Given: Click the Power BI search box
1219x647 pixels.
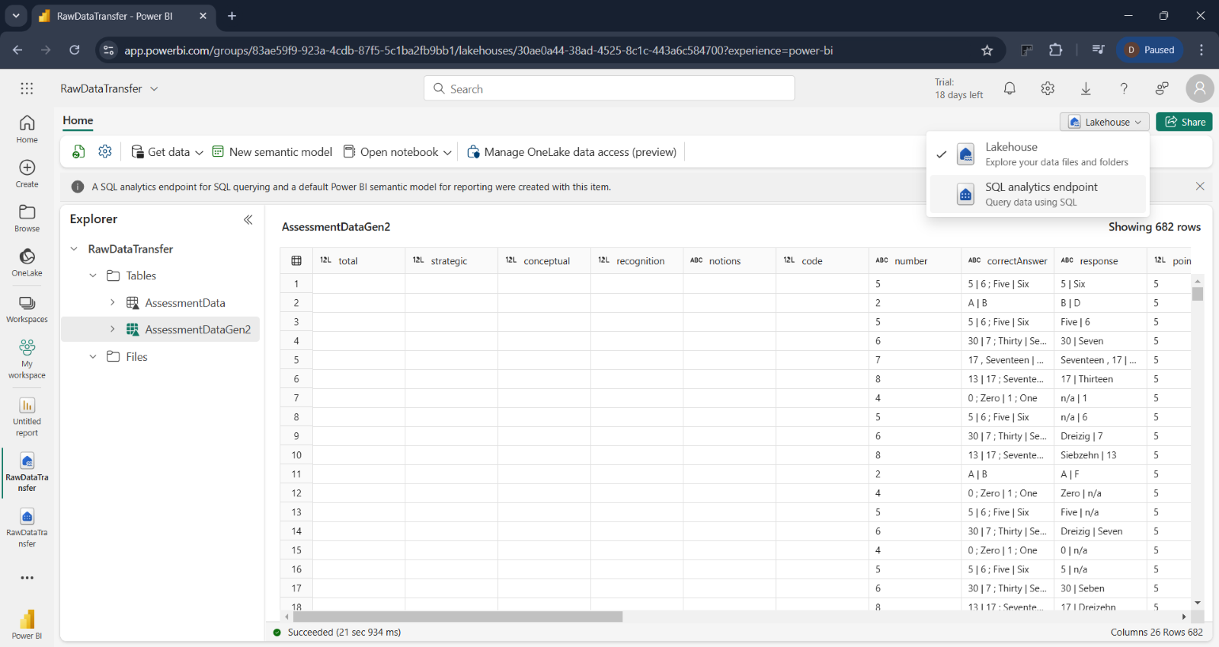Looking at the screenshot, I should click(x=609, y=88).
